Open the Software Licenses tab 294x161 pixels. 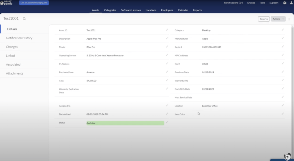coord(131,10)
